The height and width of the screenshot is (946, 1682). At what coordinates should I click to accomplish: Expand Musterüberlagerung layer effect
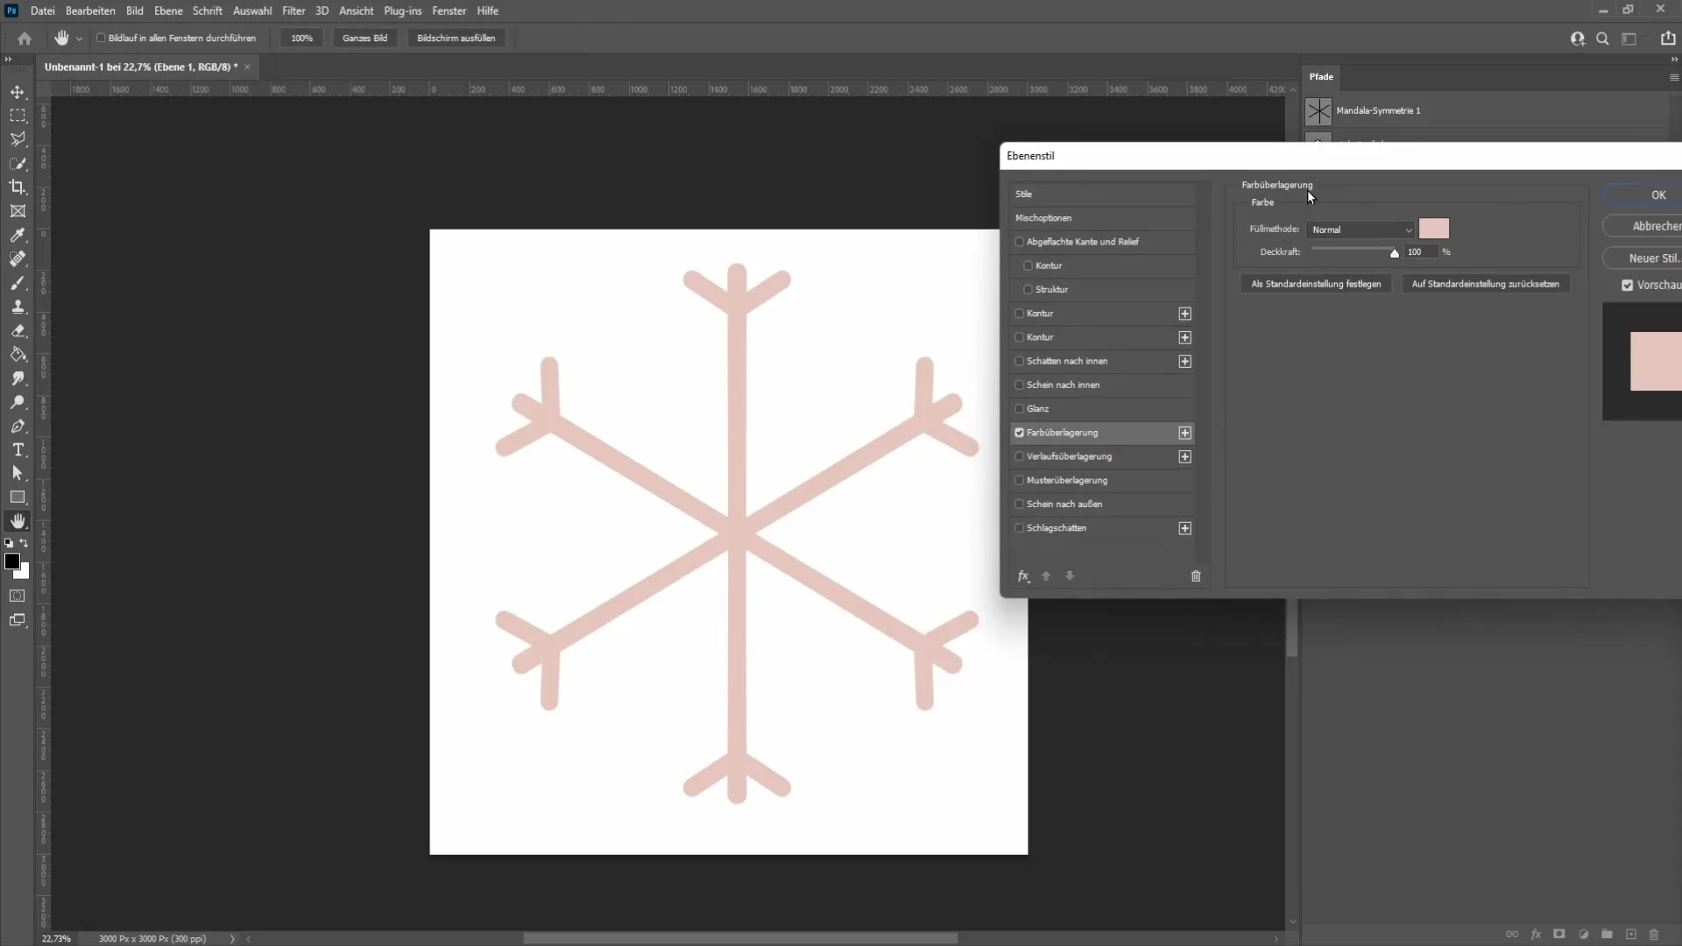pos(1066,479)
